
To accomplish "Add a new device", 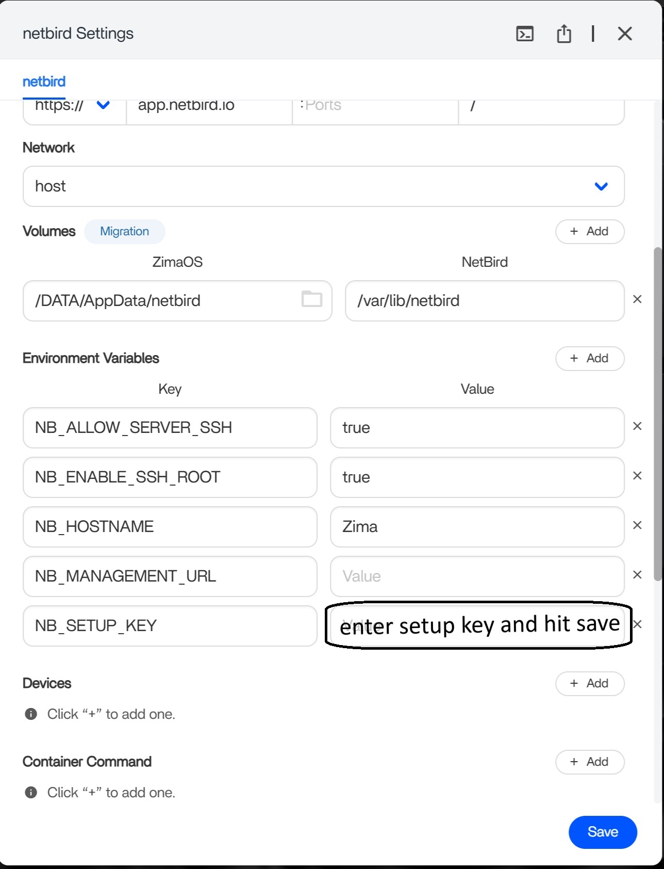I will pyautogui.click(x=589, y=684).
